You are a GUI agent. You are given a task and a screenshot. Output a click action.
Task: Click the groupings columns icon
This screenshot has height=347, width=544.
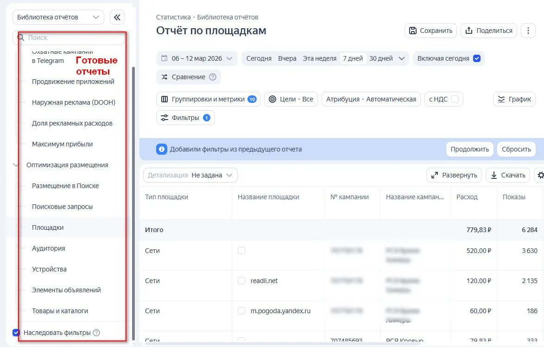164,99
